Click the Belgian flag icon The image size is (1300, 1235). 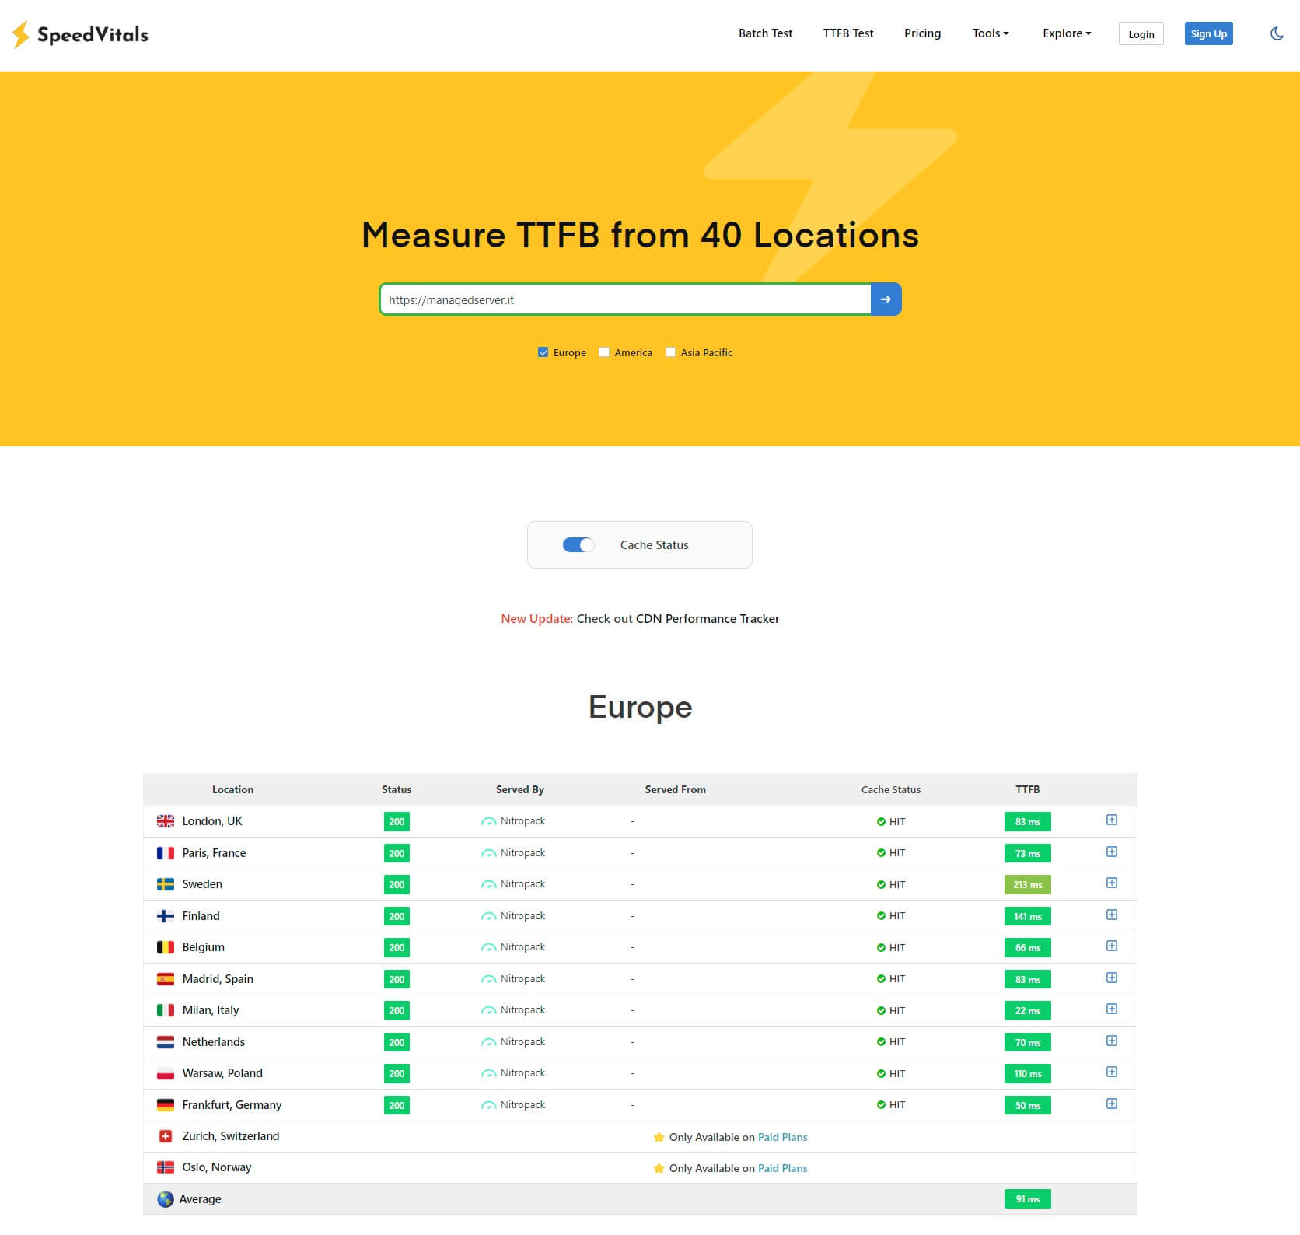166,947
